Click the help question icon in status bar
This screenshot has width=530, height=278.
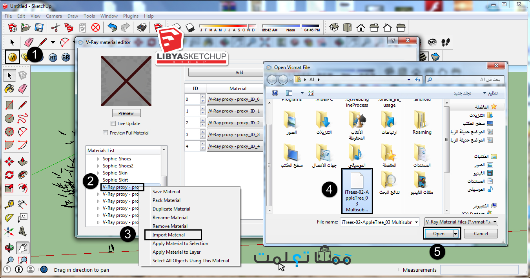[x=44, y=270]
